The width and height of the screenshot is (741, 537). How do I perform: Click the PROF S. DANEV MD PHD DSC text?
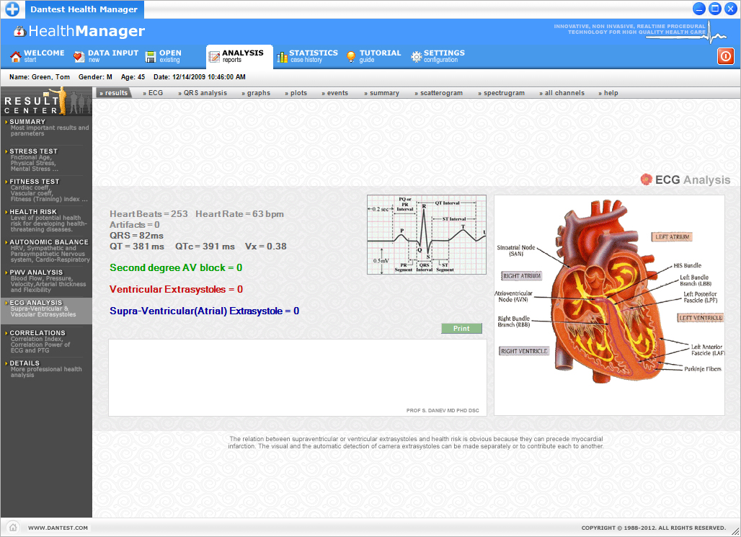tap(443, 410)
